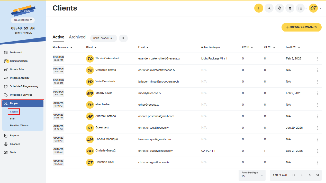326x183 pixels.
Task: Open client Andres Pestana
Action: pyautogui.click(x=105, y=116)
